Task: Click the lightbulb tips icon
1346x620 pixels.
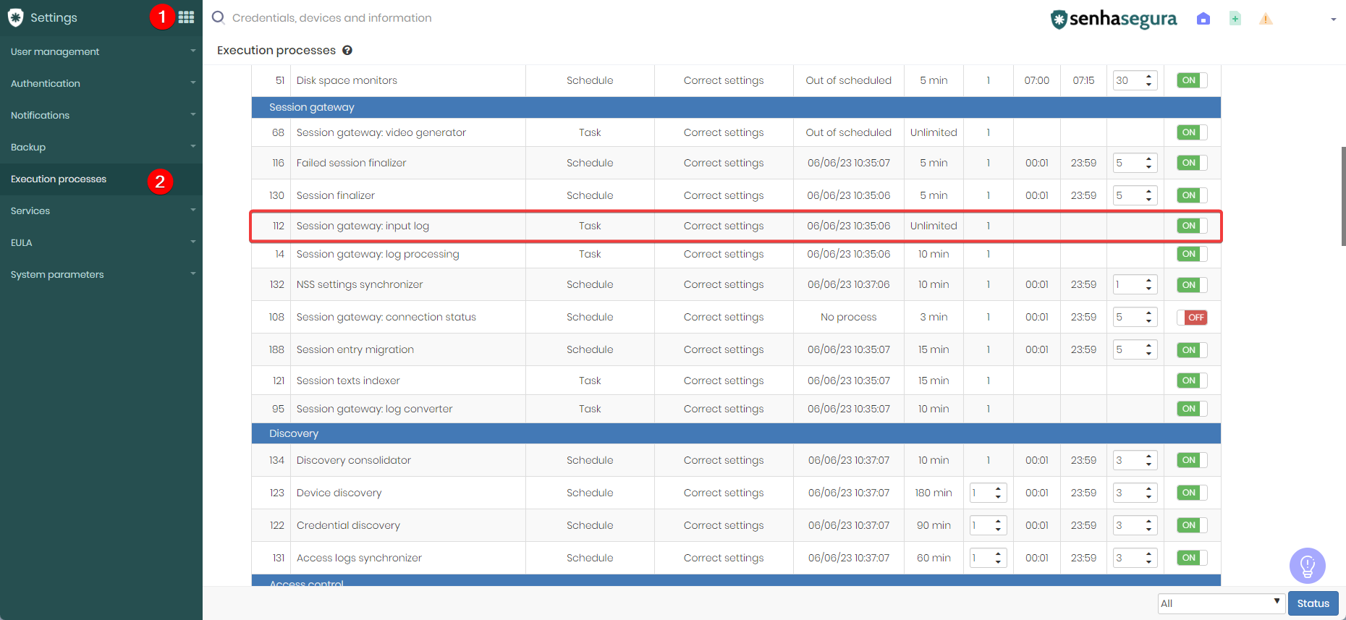Action: 1308,566
